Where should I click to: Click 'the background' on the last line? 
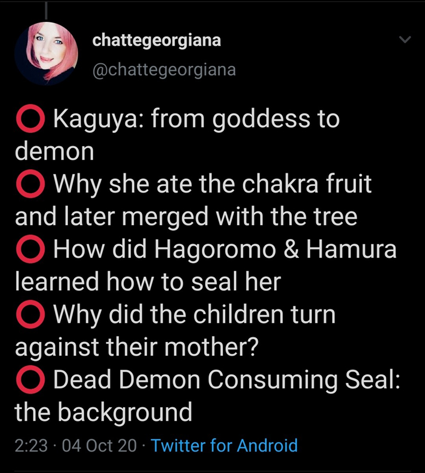point(104,411)
